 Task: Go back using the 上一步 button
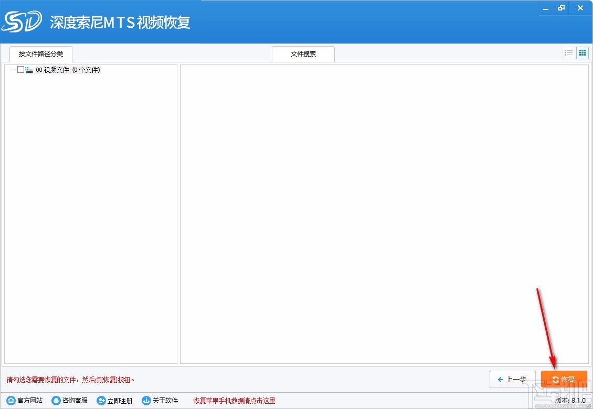click(x=513, y=379)
